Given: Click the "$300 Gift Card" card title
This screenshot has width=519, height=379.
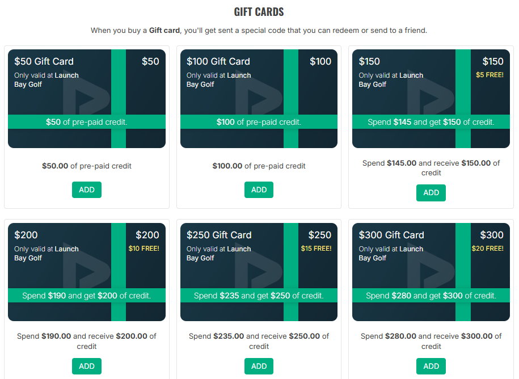Looking at the screenshot, I should (391, 235).
